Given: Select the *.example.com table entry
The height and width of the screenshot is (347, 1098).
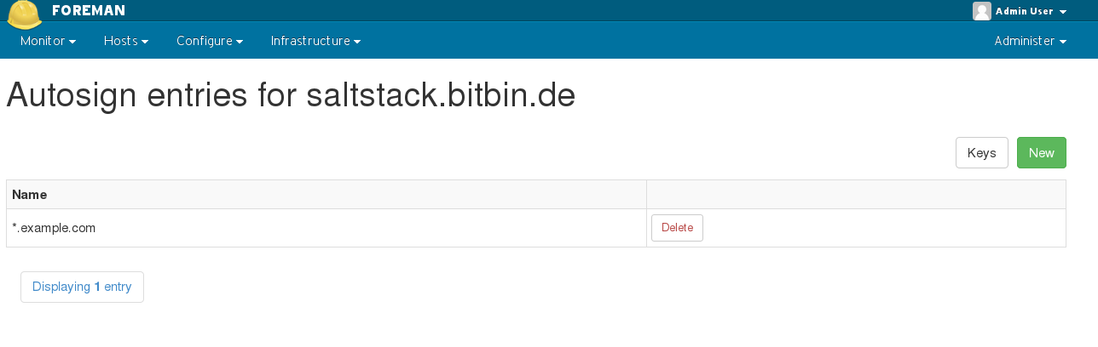Looking at the screenshot, I should point(54,228).
